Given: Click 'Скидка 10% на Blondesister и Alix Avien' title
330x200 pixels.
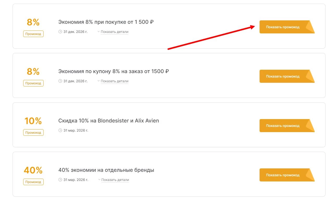Looking at the screenshot, I should click(x=109, y=121).
